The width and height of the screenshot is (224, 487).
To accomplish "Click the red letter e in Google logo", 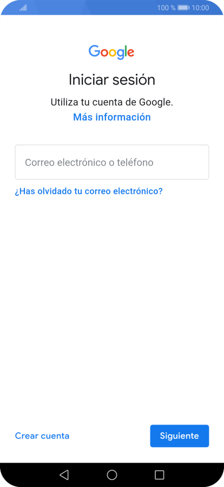I will 130,53.
